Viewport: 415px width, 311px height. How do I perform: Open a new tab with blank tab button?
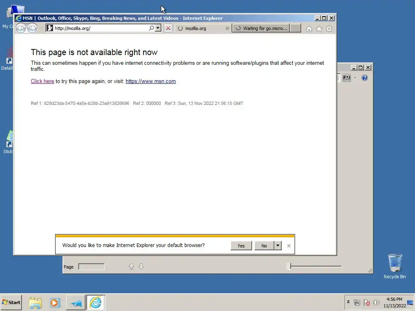(295, 28)
